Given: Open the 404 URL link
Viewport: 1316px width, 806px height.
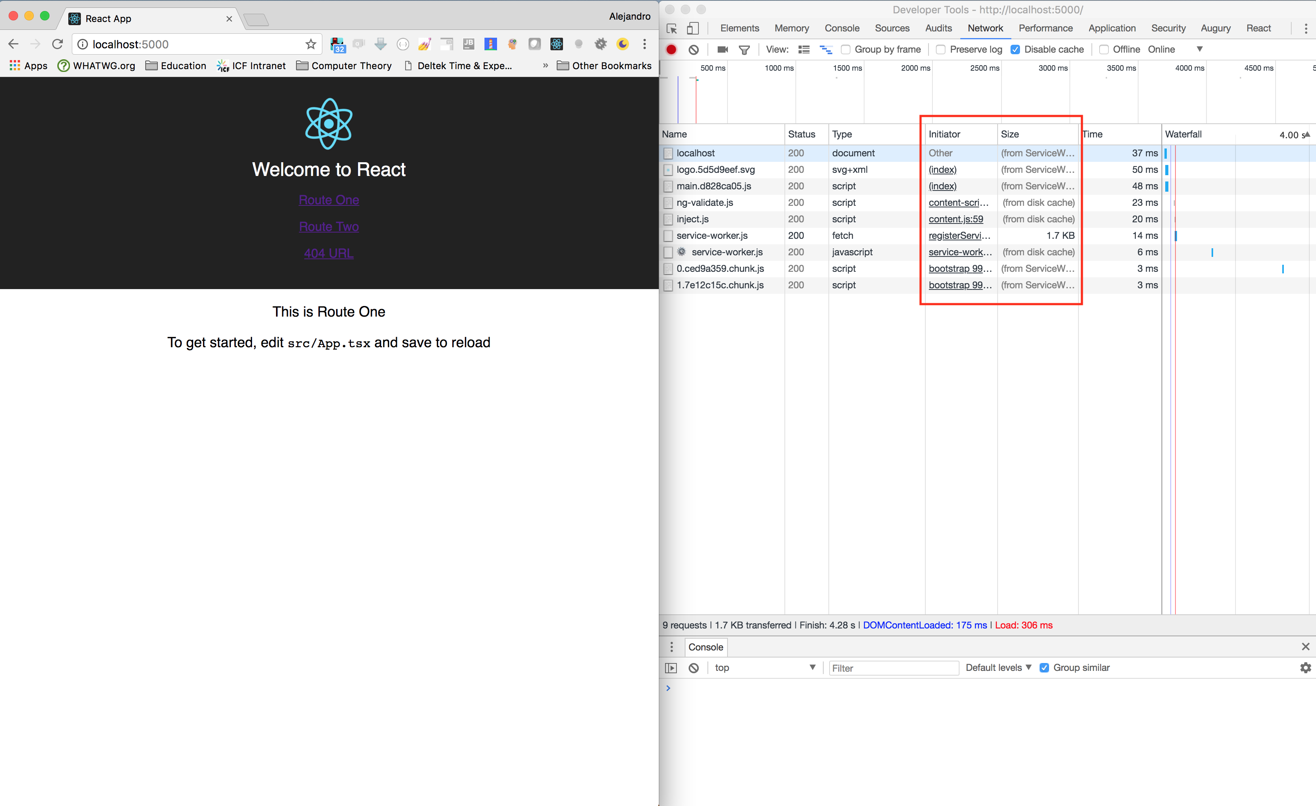Looking at the screenshot, I should (x=329, y=253).
